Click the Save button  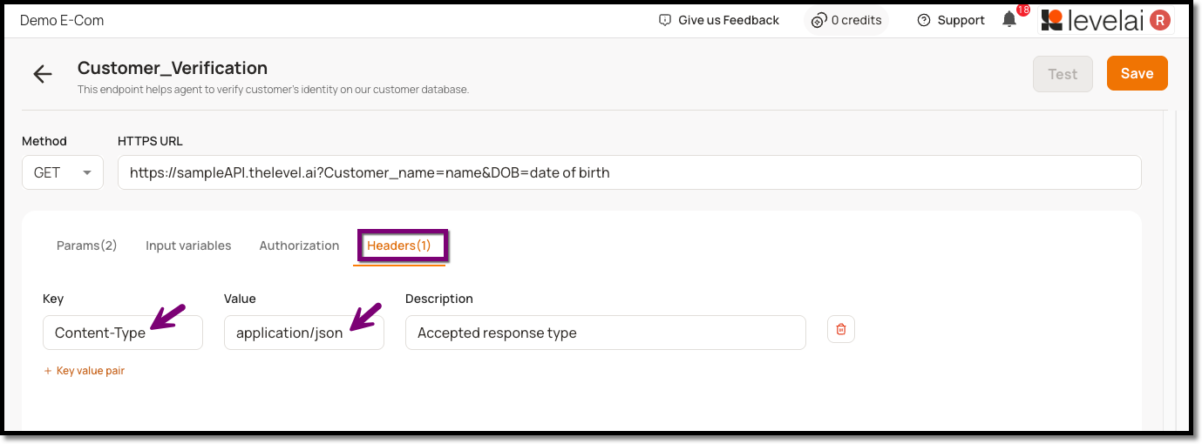(x=1137, y=73)
